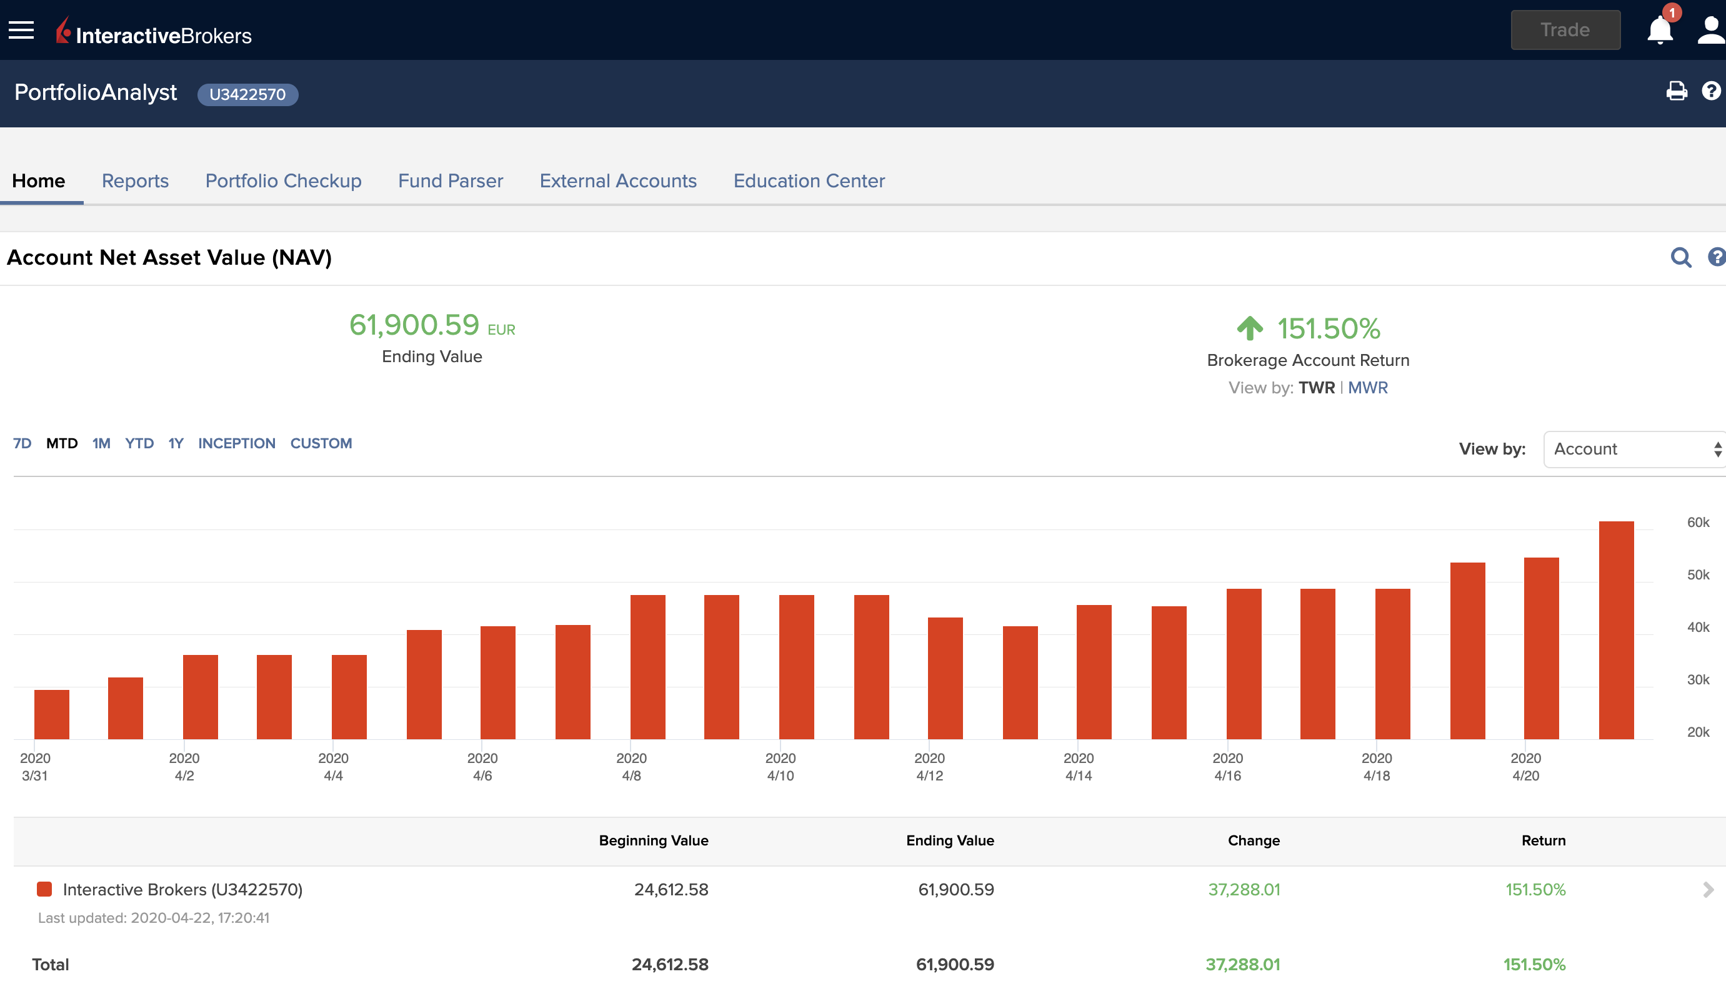Open the hamburger menu
This screenshot has height=984, width=1726.
tap(21, 30)
